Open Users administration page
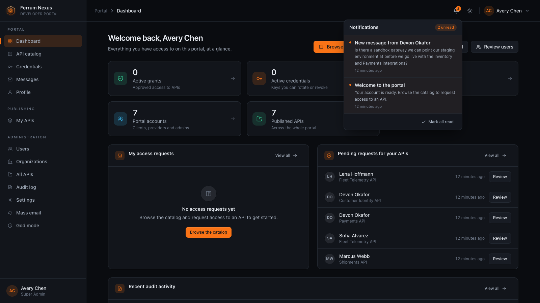This screenshot has height=303, width=540. tap(43, 149)
